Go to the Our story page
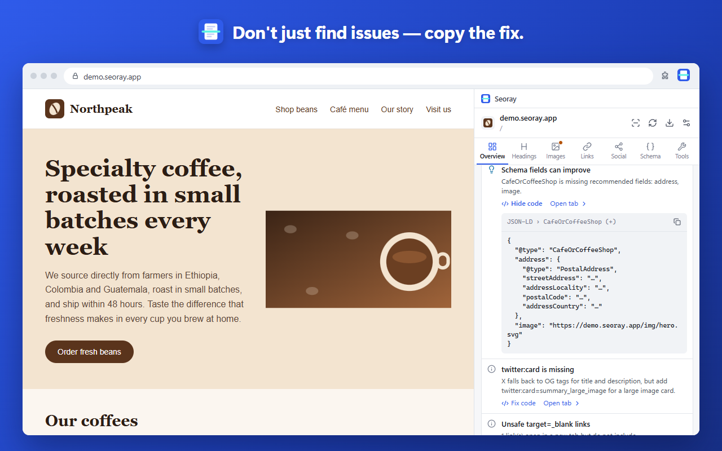The image size is (722, 451). (397, 109)
